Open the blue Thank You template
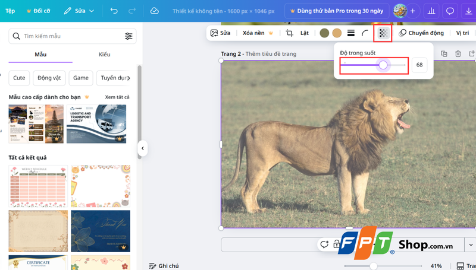This screenshot has width=476, height=270. [101, 231]
